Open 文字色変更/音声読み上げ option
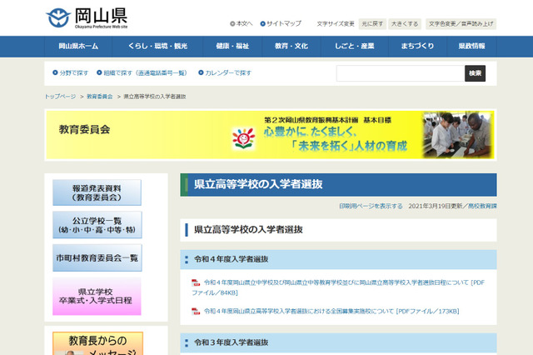The image size is (533, 355). pyautogui.click(x=461, y=24)
